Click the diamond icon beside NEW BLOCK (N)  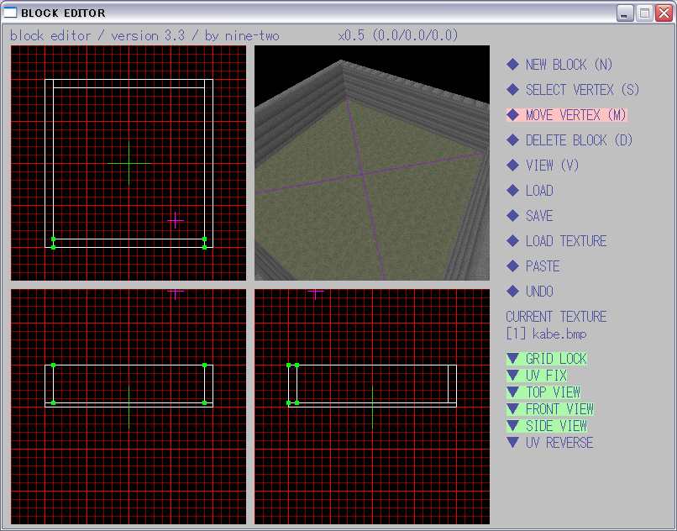[x=512, y=65]
